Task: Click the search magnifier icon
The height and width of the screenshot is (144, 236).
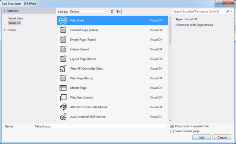Action: (228, 11)
